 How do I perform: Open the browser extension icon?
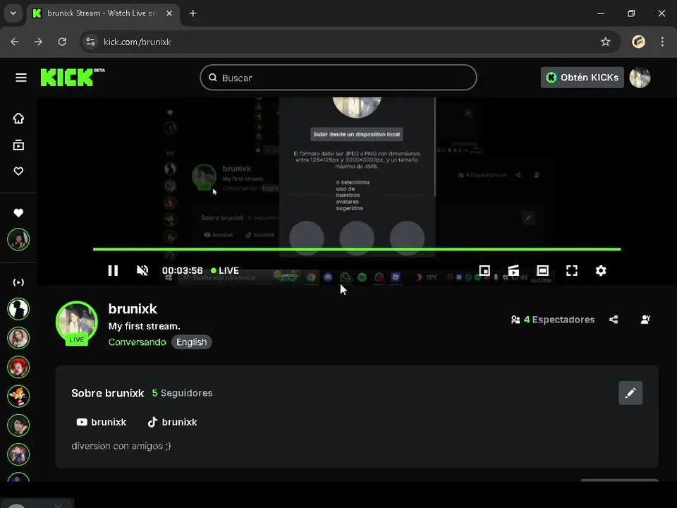[639, 42]
